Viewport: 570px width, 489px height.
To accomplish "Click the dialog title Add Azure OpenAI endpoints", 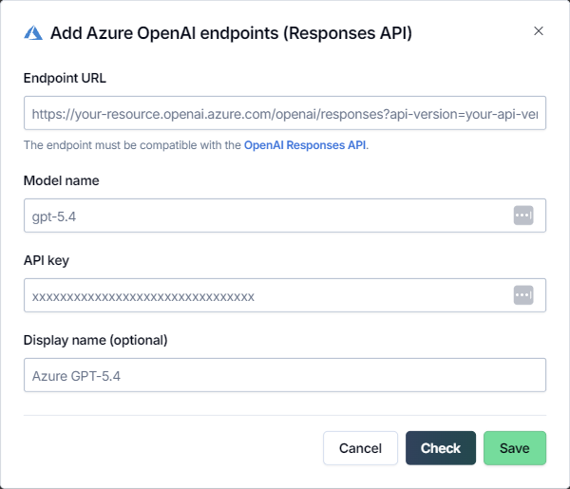I will pyautogui.click(x=231, y=33).
